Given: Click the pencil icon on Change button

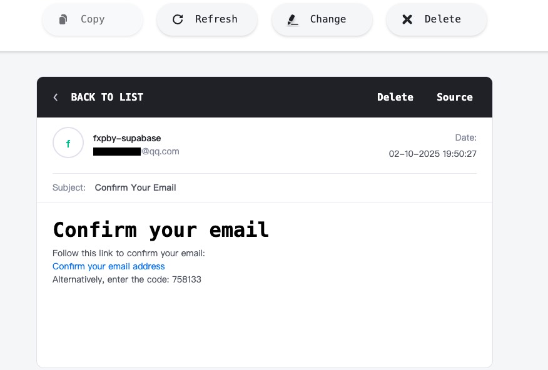Looking at the screenshot, I should [x=293, y=19].
